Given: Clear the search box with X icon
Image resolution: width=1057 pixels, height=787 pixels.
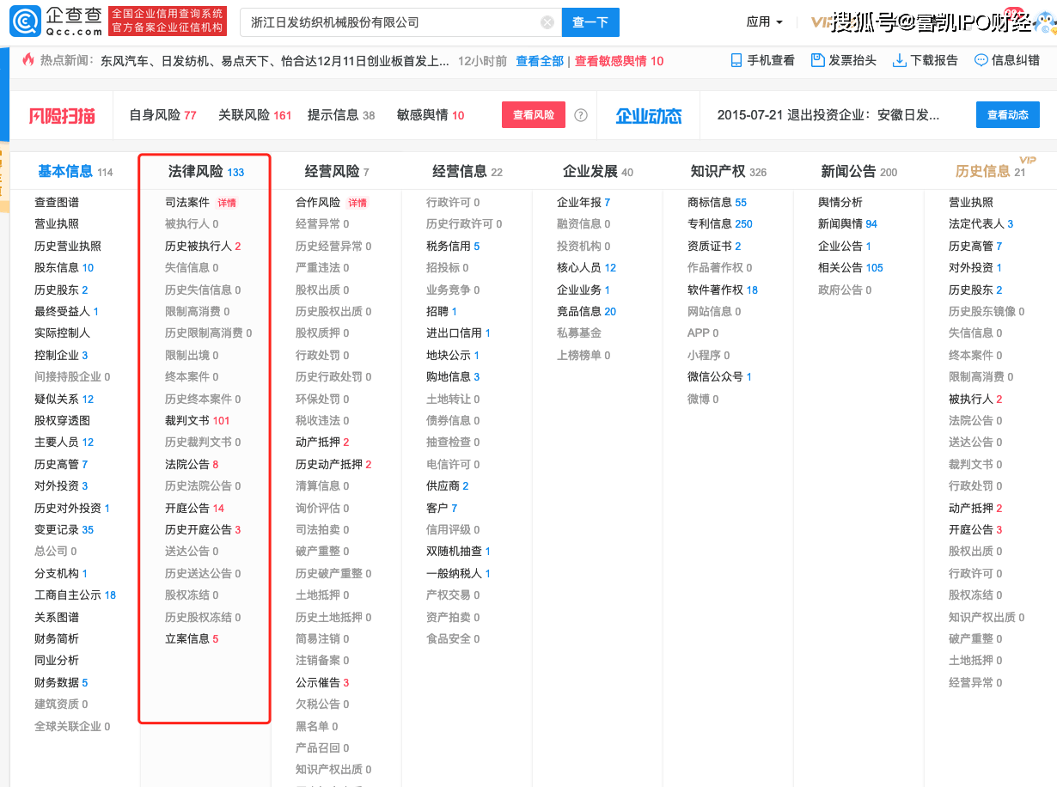Looking at the screenshot, I should [x=547, y=22].
